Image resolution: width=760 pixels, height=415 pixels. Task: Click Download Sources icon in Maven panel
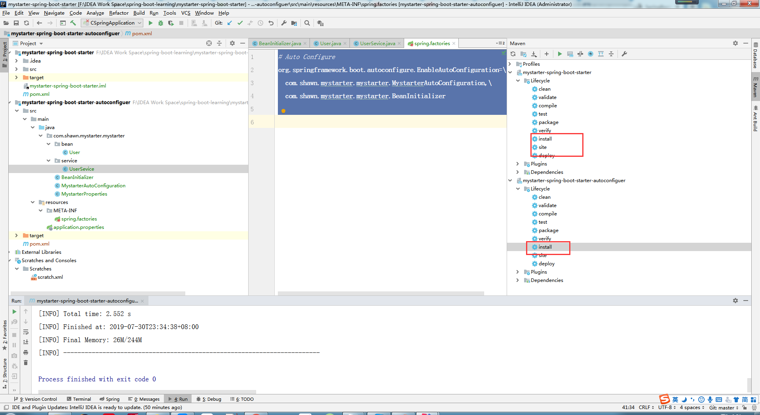coord(534,54)
